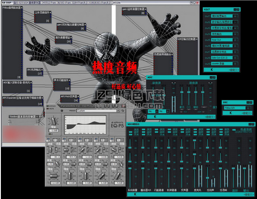
Task: Select the gain1 monitor volume module
Action: click(134, 11)
